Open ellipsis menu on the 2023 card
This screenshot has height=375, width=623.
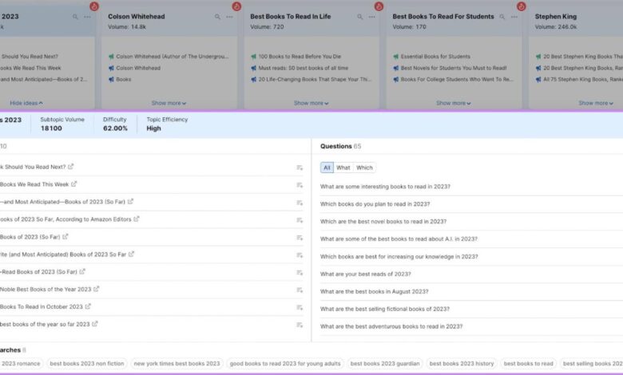tap(87, 17)
